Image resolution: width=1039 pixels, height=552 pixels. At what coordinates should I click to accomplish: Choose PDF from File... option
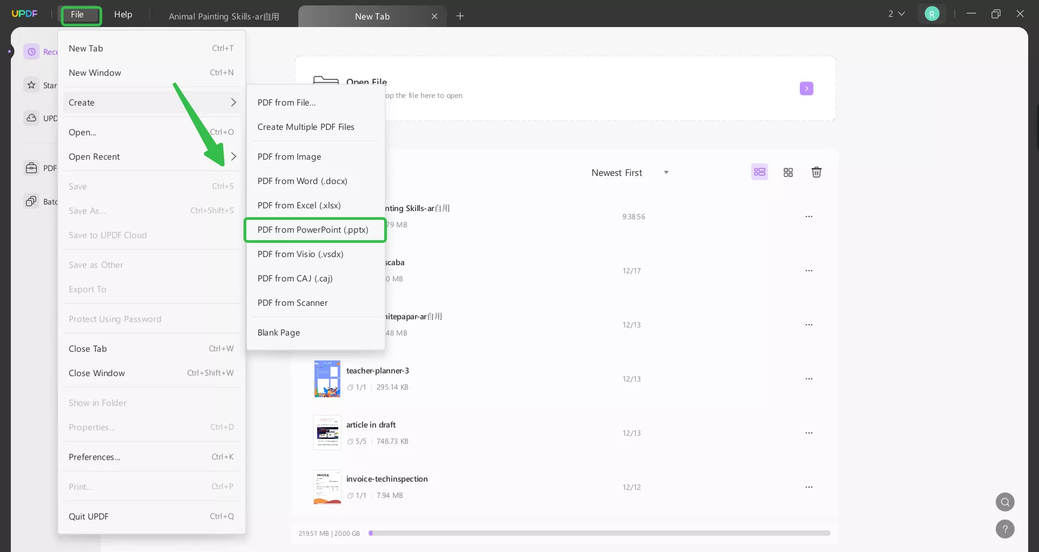315,102
